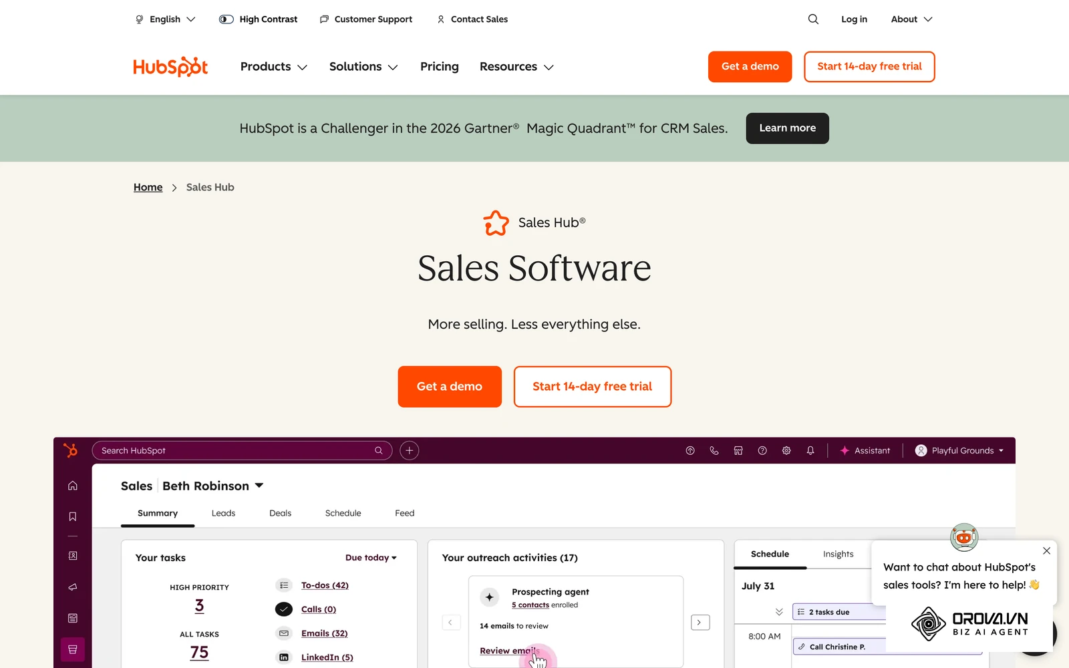This screenshot has height=668, width=1069.
Task: Click the home icon in app sidebar
Action: click(73, 486)
